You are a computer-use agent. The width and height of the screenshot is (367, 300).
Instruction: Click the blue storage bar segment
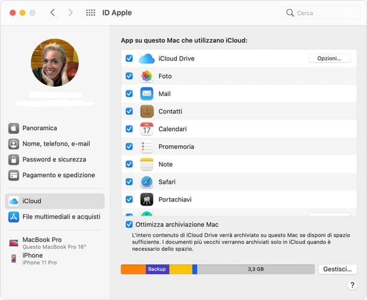click(x=195, y=269)
